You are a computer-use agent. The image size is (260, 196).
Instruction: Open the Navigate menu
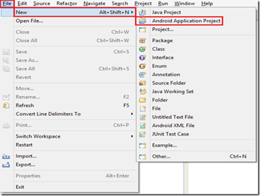coord(94,4)
